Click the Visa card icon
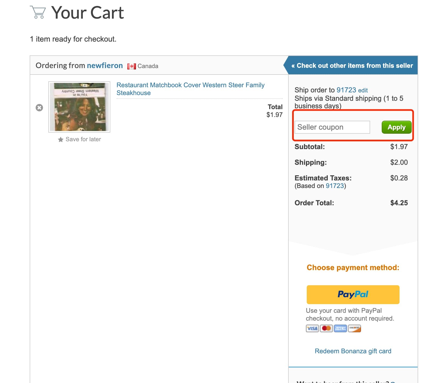423x383 pixels. pyautogui.click(x=312, y=328)
